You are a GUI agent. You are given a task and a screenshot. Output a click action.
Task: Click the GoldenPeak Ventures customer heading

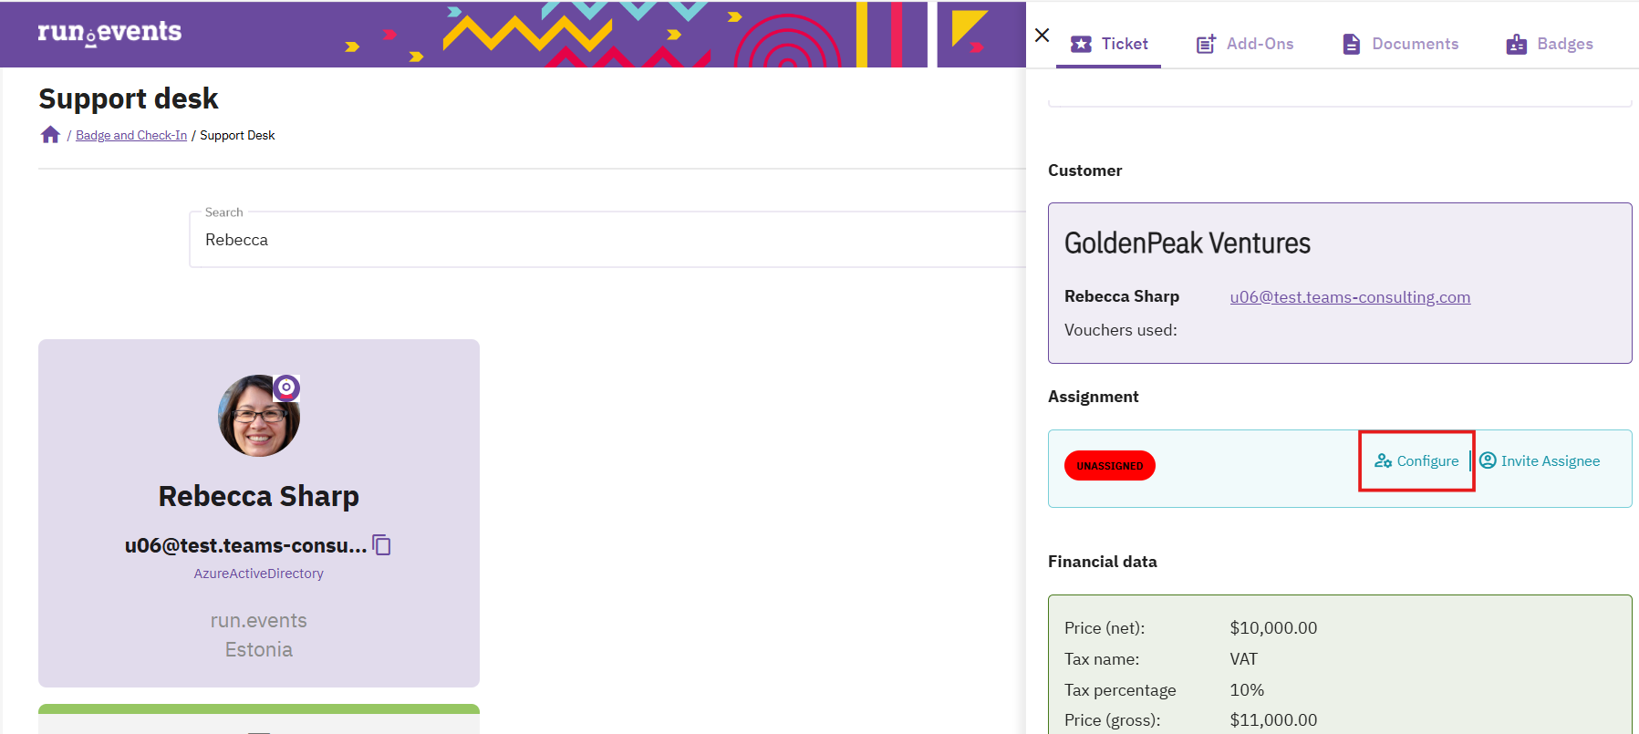1187,243
